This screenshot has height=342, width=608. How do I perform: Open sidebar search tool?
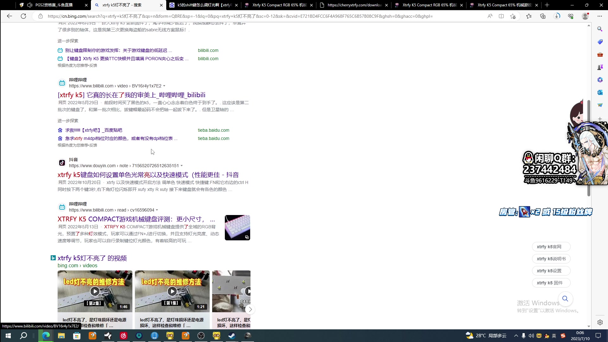pyautogui.click(x=600, y=29)
